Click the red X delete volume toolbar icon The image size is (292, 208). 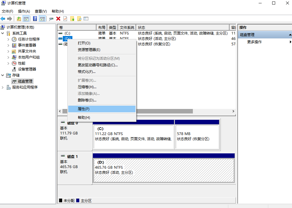point(58,19)
